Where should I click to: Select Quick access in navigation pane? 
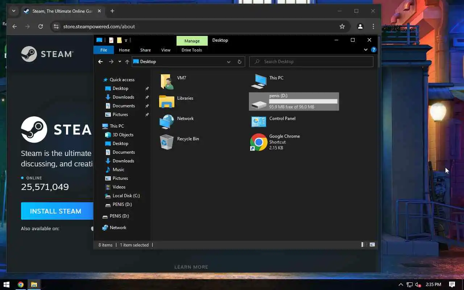click(122, 80)
